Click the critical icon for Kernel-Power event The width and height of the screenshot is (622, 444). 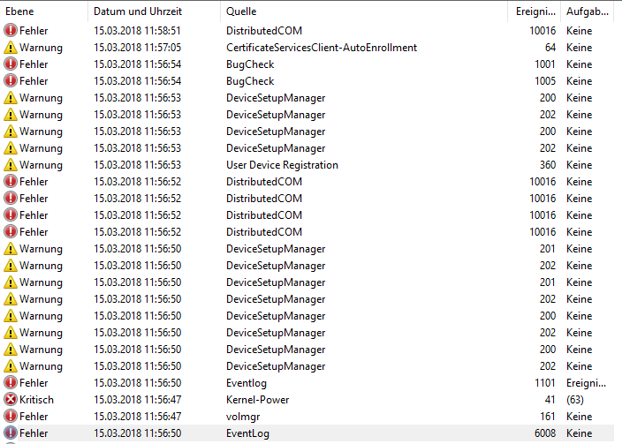11,400
